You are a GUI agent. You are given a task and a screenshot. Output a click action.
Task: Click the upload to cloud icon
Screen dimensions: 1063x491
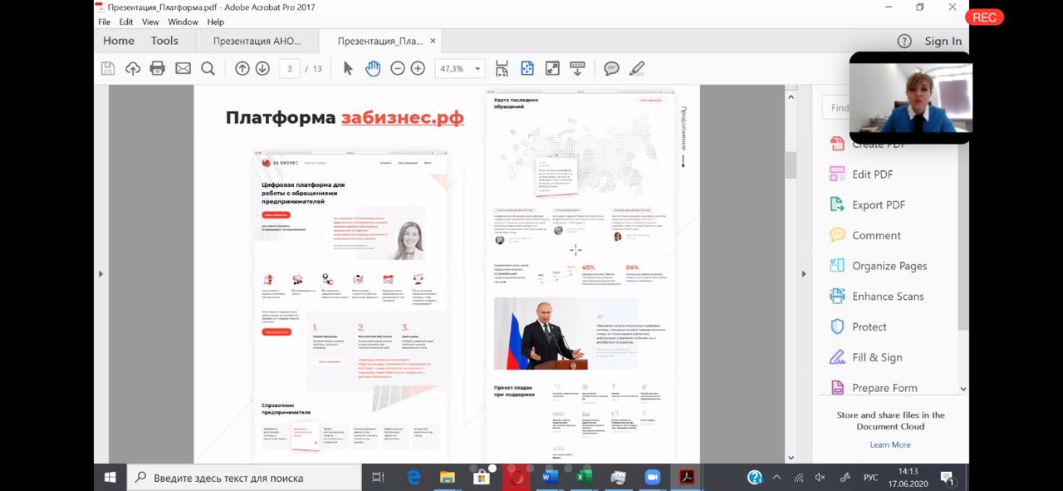(133, 69)
